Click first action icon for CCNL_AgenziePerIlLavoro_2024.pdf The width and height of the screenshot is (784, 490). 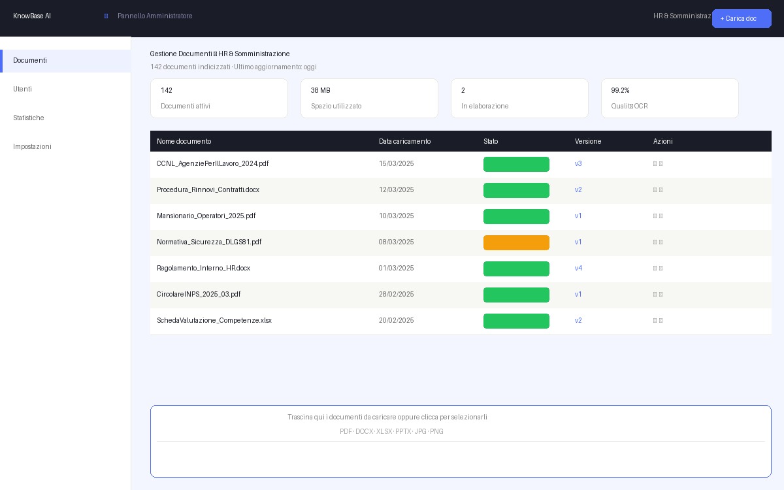655,164
